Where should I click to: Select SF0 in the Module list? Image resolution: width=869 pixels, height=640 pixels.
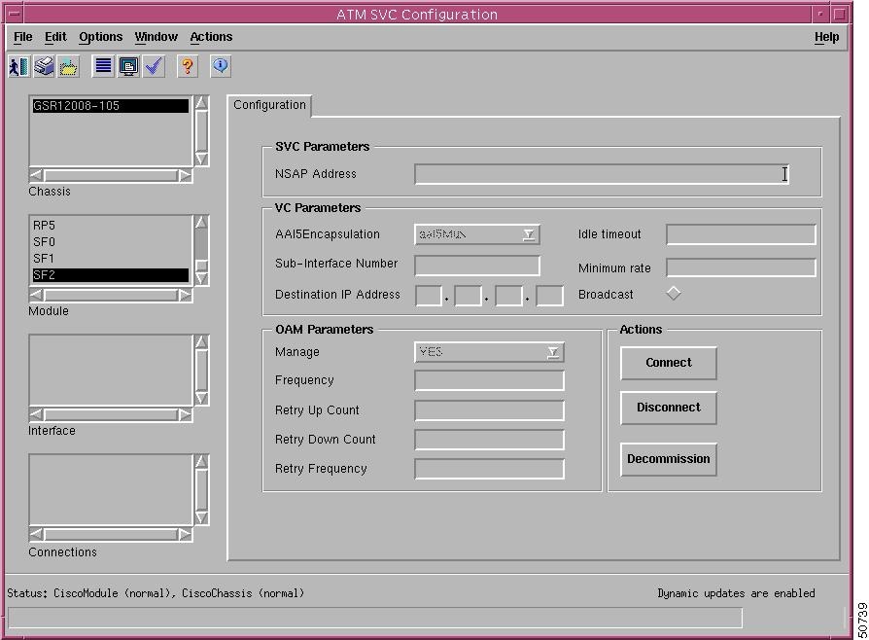pyautogui.click(x=110, y=242)
